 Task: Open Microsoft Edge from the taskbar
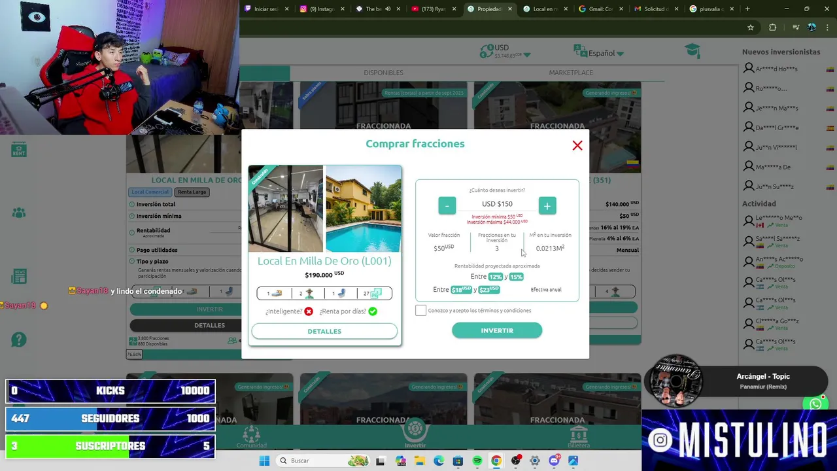tap(439, 461)
